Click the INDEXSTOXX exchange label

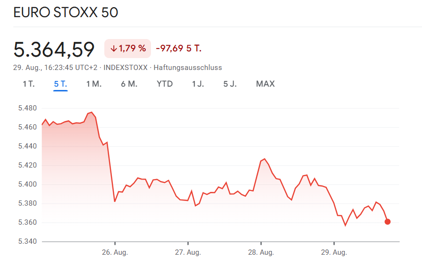tap(126, 68)
